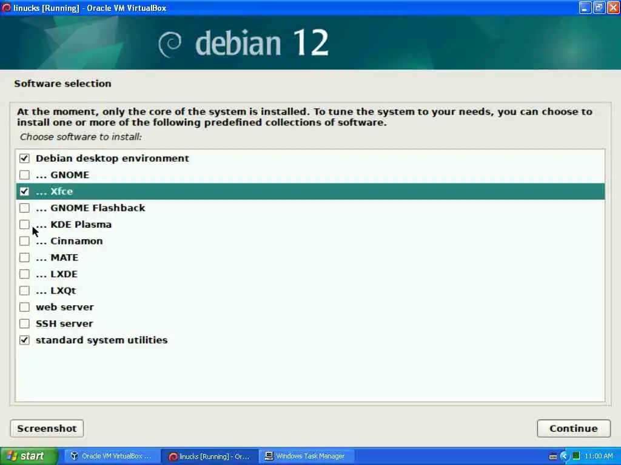621x465 pixels.
Task: Tick the GNOME checkbox
Action: [x=24, y=175]
